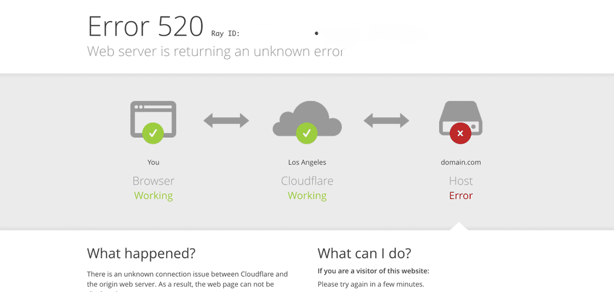
Task: Click the What can I do? heading
Action: 364,253
